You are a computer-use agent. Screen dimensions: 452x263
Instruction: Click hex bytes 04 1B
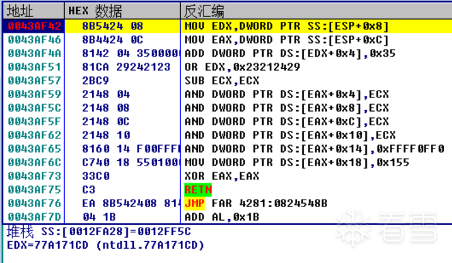[99, 217]
